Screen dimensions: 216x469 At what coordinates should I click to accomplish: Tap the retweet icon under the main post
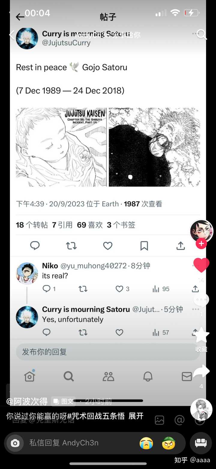point(71,246)
